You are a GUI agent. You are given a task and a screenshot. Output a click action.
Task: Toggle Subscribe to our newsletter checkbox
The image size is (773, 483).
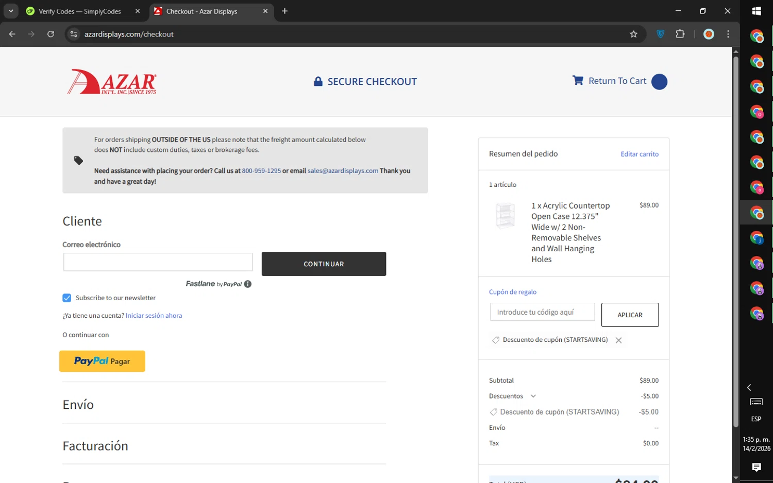tap(67, 298)
